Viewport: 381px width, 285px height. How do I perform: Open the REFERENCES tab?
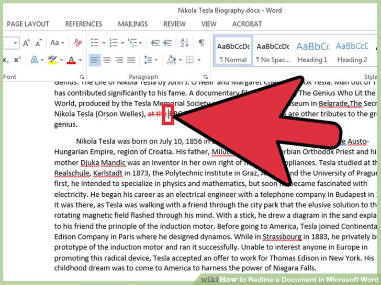coord(84,24)
